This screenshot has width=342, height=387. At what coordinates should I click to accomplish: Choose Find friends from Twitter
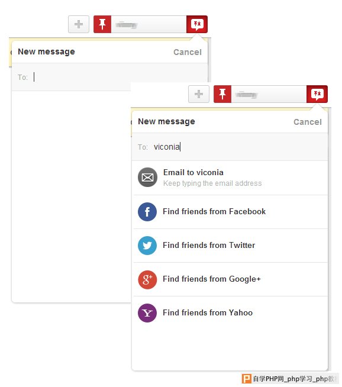point(230,246)
